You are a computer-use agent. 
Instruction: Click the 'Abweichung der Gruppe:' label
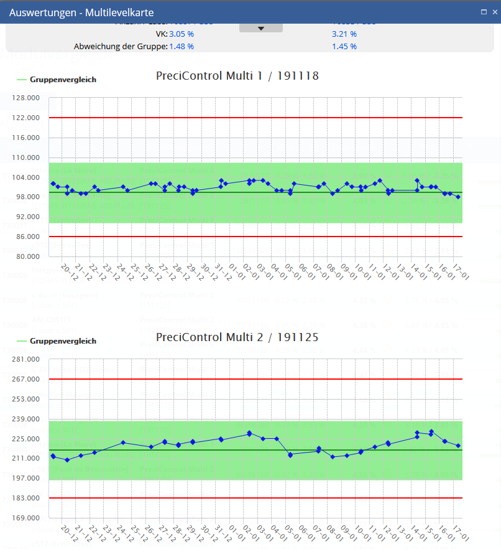(x=121, y=47)
